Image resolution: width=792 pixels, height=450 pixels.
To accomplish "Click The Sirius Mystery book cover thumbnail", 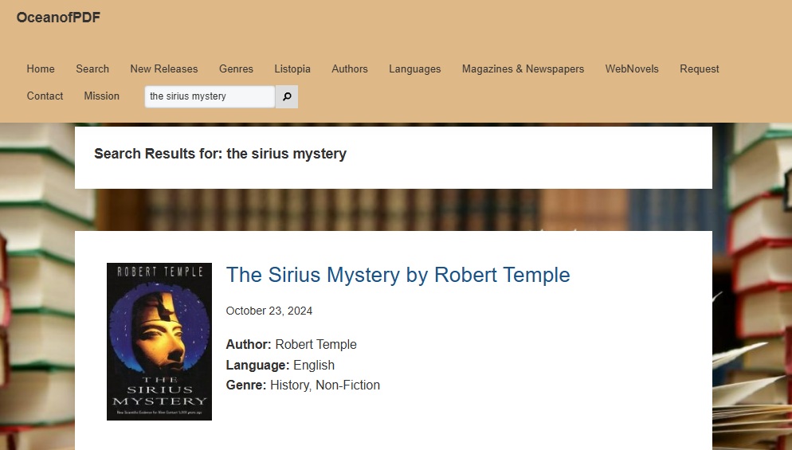I will coord(159,342).
